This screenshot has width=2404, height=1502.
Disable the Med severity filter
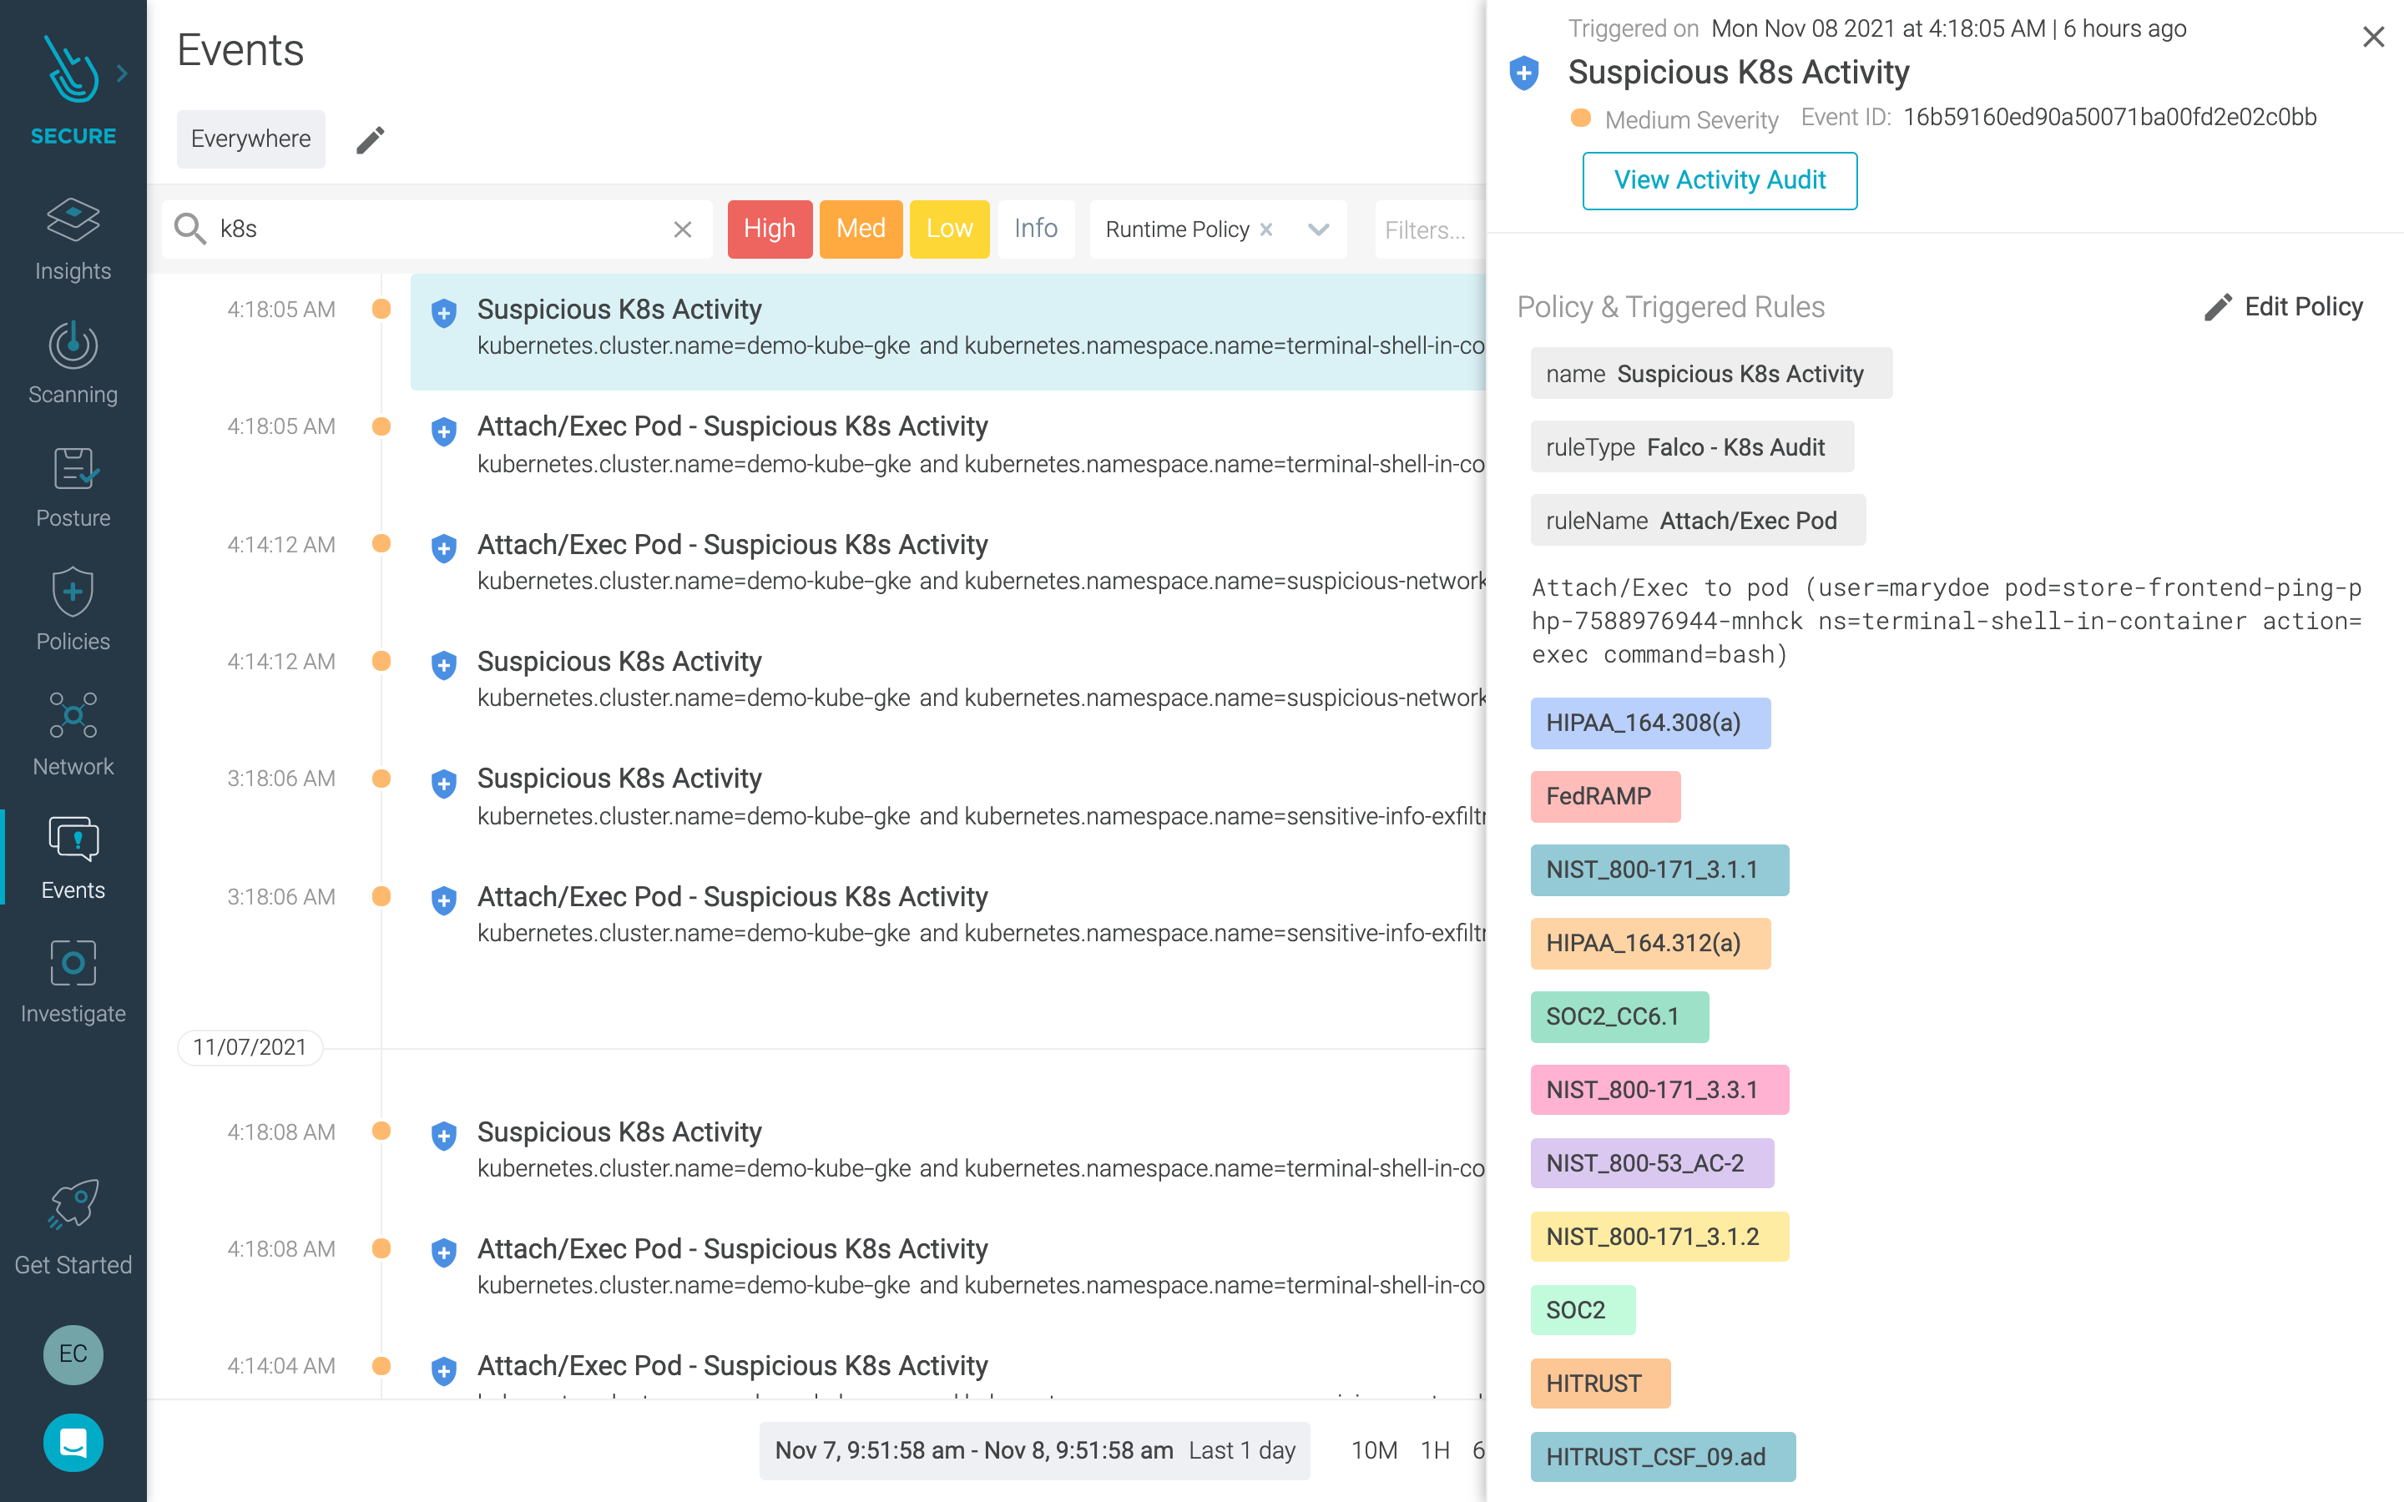(x=861, y=229)
